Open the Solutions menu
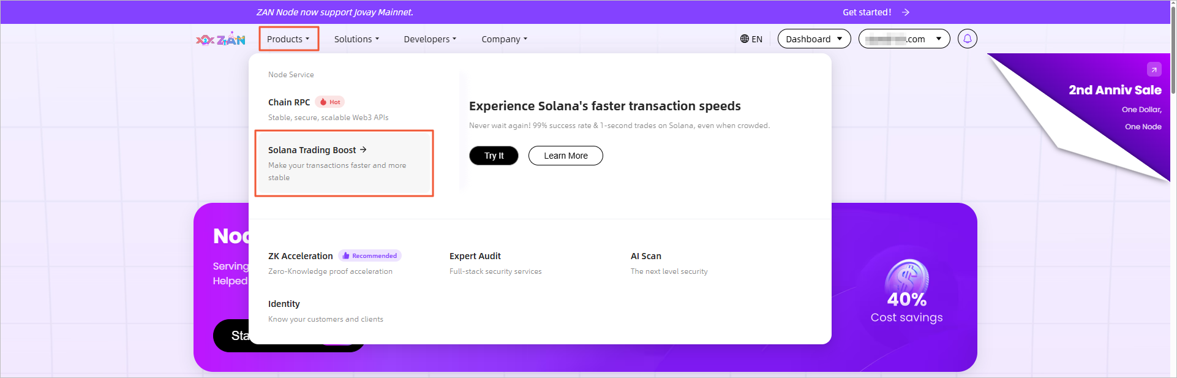The image size is (1177, 378). [x=356, y=39]
